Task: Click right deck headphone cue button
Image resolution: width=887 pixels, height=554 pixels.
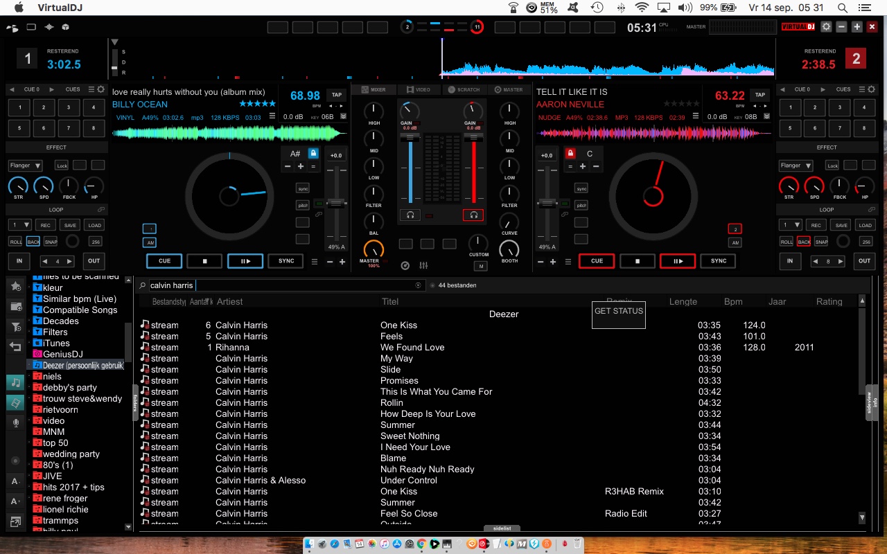Action: 473,215
